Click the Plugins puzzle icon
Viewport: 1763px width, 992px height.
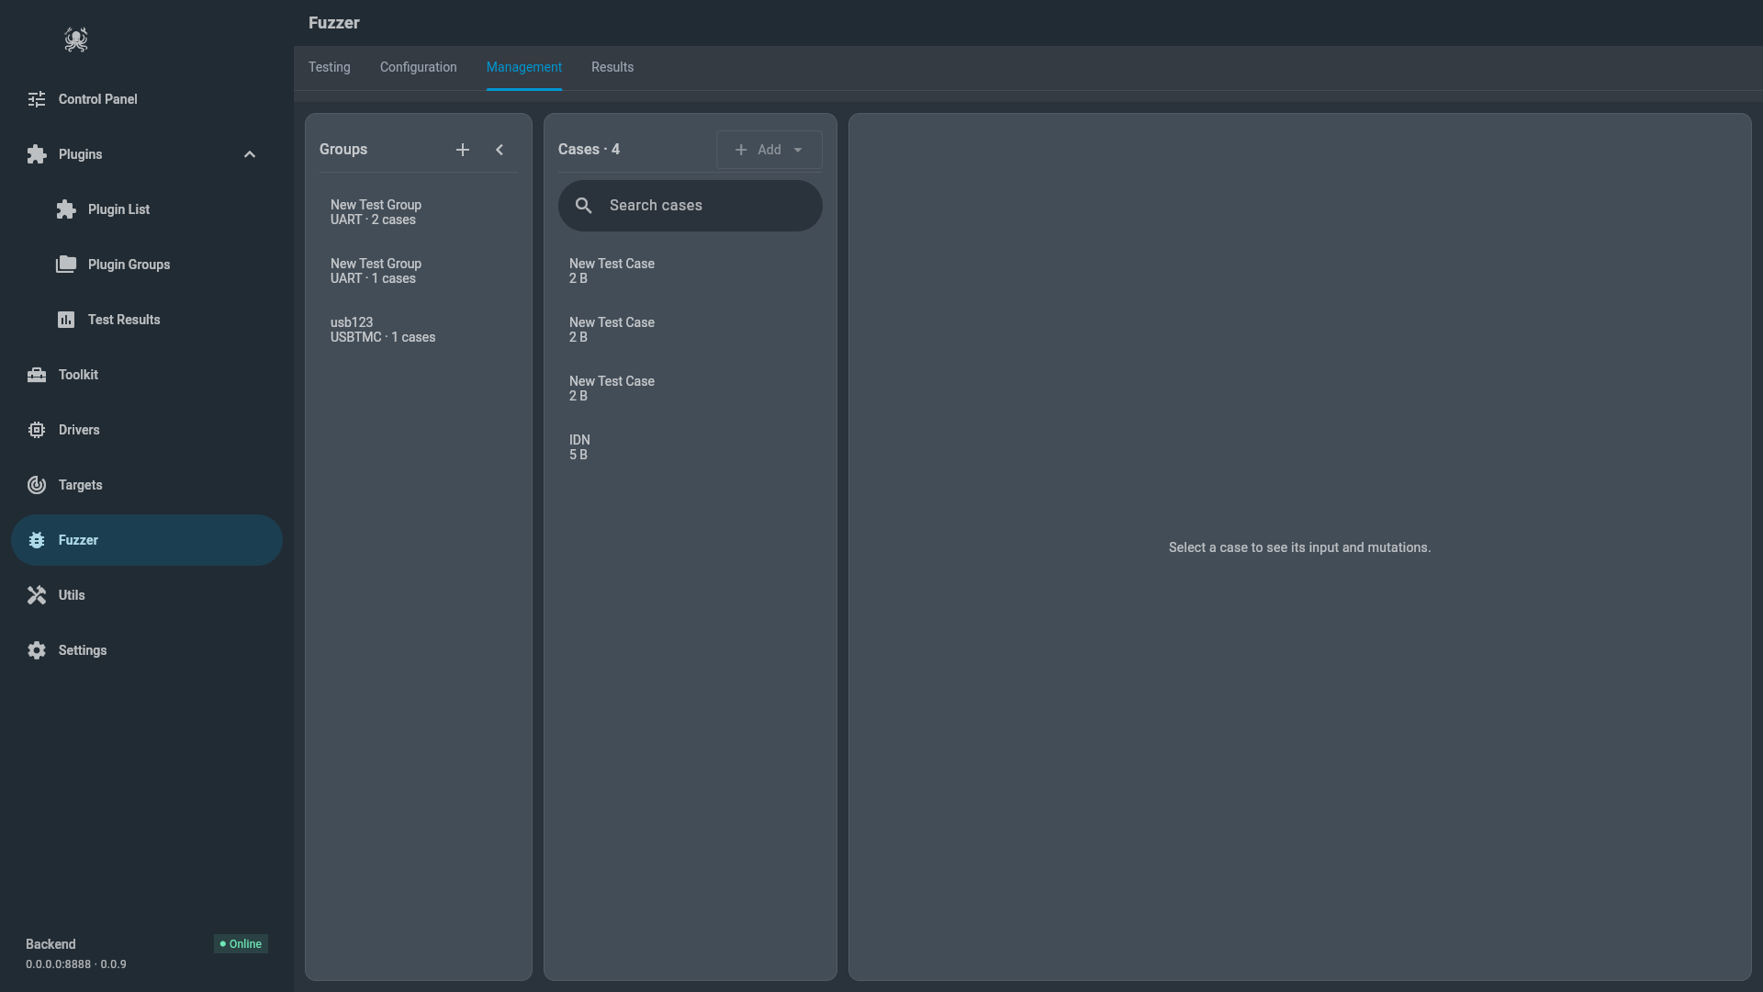[x=37, y=154]
